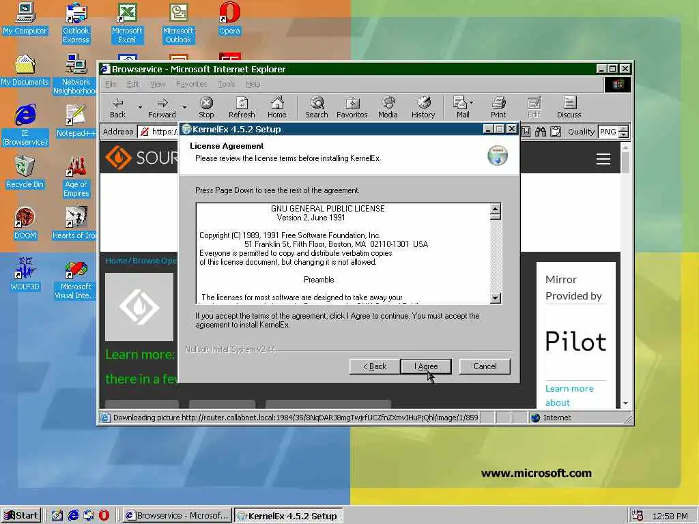Select KernelEx 4.5.2 Setup taskbar button

coord(289,516)
